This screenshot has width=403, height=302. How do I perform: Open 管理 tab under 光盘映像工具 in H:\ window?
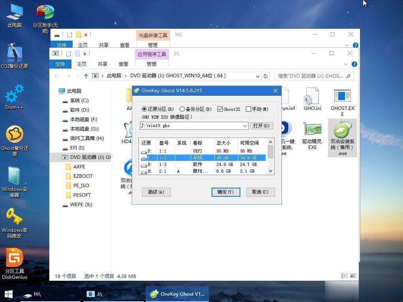click(x=152, y=45)
